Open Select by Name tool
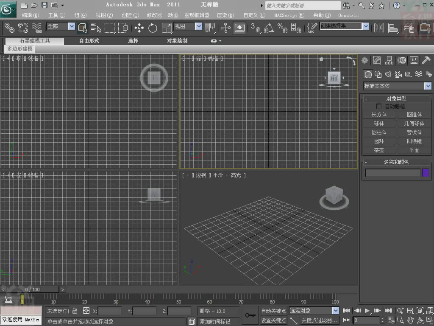 click(x=96, y=28)
